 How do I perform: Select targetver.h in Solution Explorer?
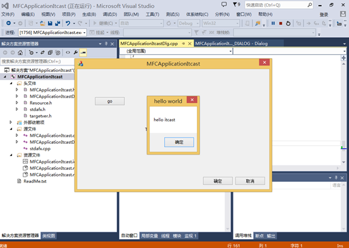tap(40, 115)
